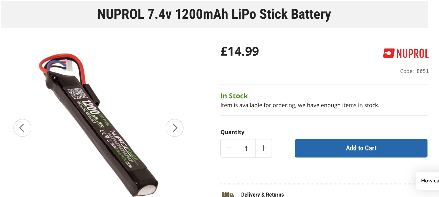Open the NUPROL brand logo
The height and width of the screenshot is (197, 439).
(406, 53)
